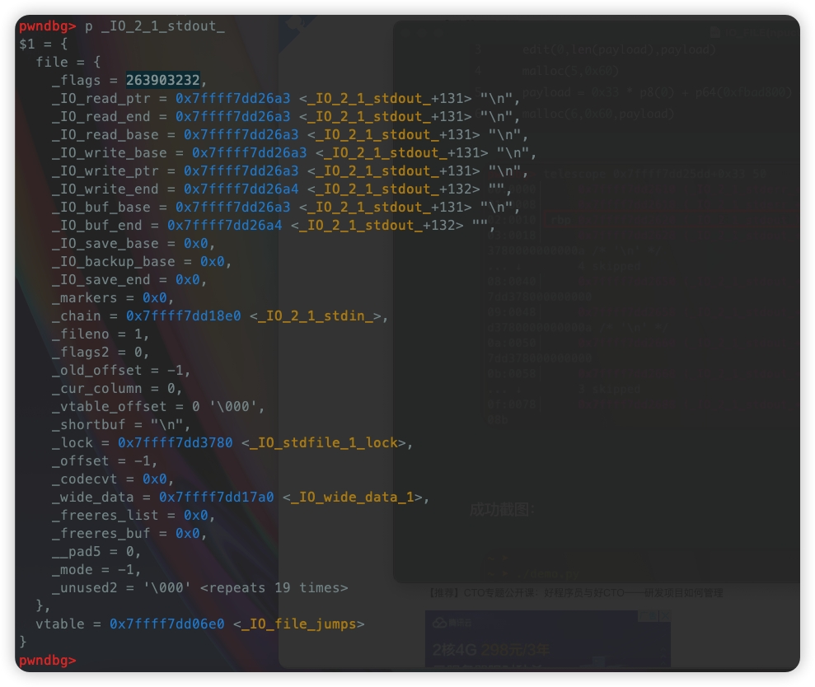Click the vtable address 0x7ffff7dd06e0

166,624
